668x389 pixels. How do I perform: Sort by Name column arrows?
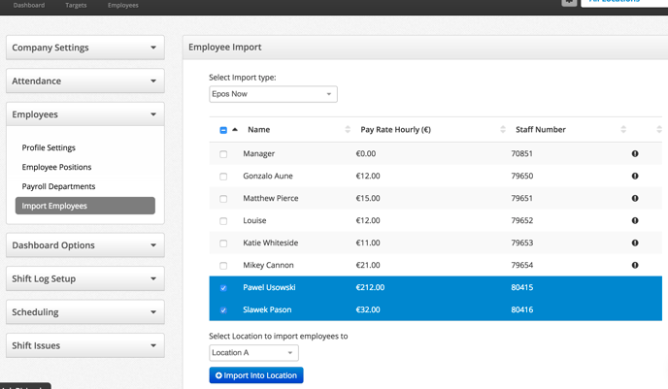point(348,129)
